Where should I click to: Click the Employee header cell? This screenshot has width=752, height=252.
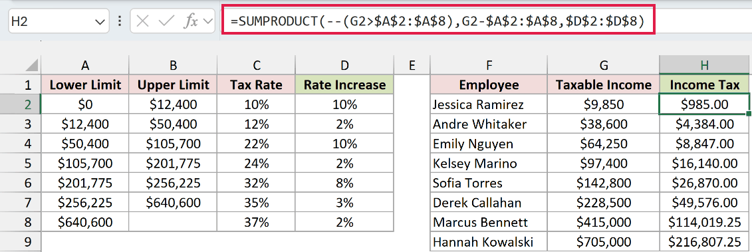click(x=489, y=85)
